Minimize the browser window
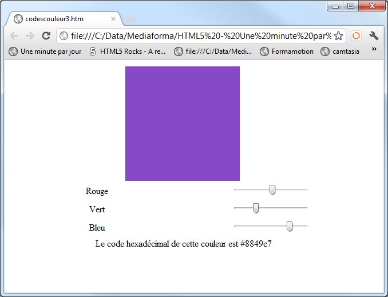Screen dimensions: 388x297 [x=335, y=6]
